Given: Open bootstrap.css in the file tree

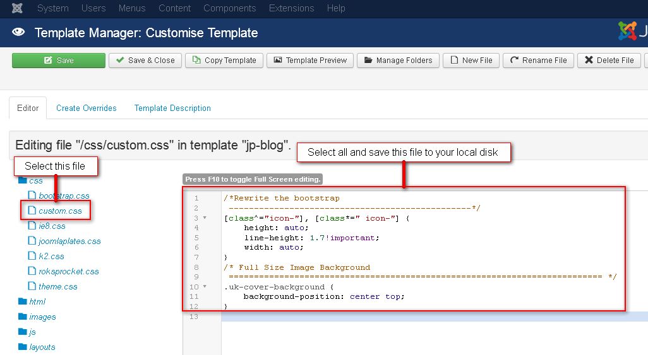Looking at the screenshot, I should coord(64,195).
